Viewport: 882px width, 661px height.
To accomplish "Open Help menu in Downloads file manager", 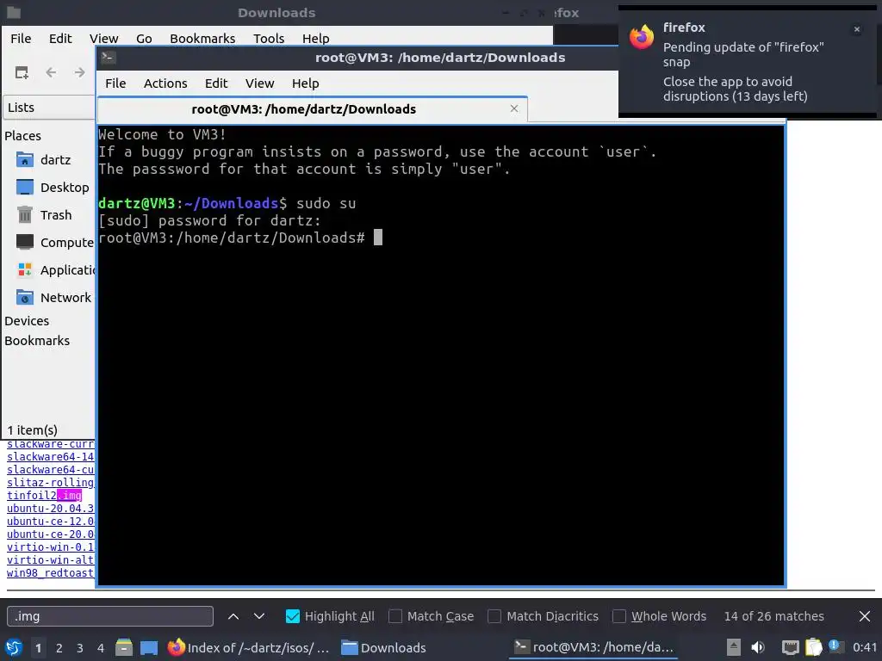I will [x=315, y=38].
